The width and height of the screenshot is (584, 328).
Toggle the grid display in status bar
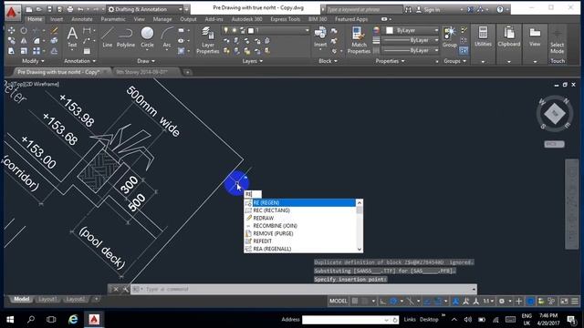(x=355, y=302)
